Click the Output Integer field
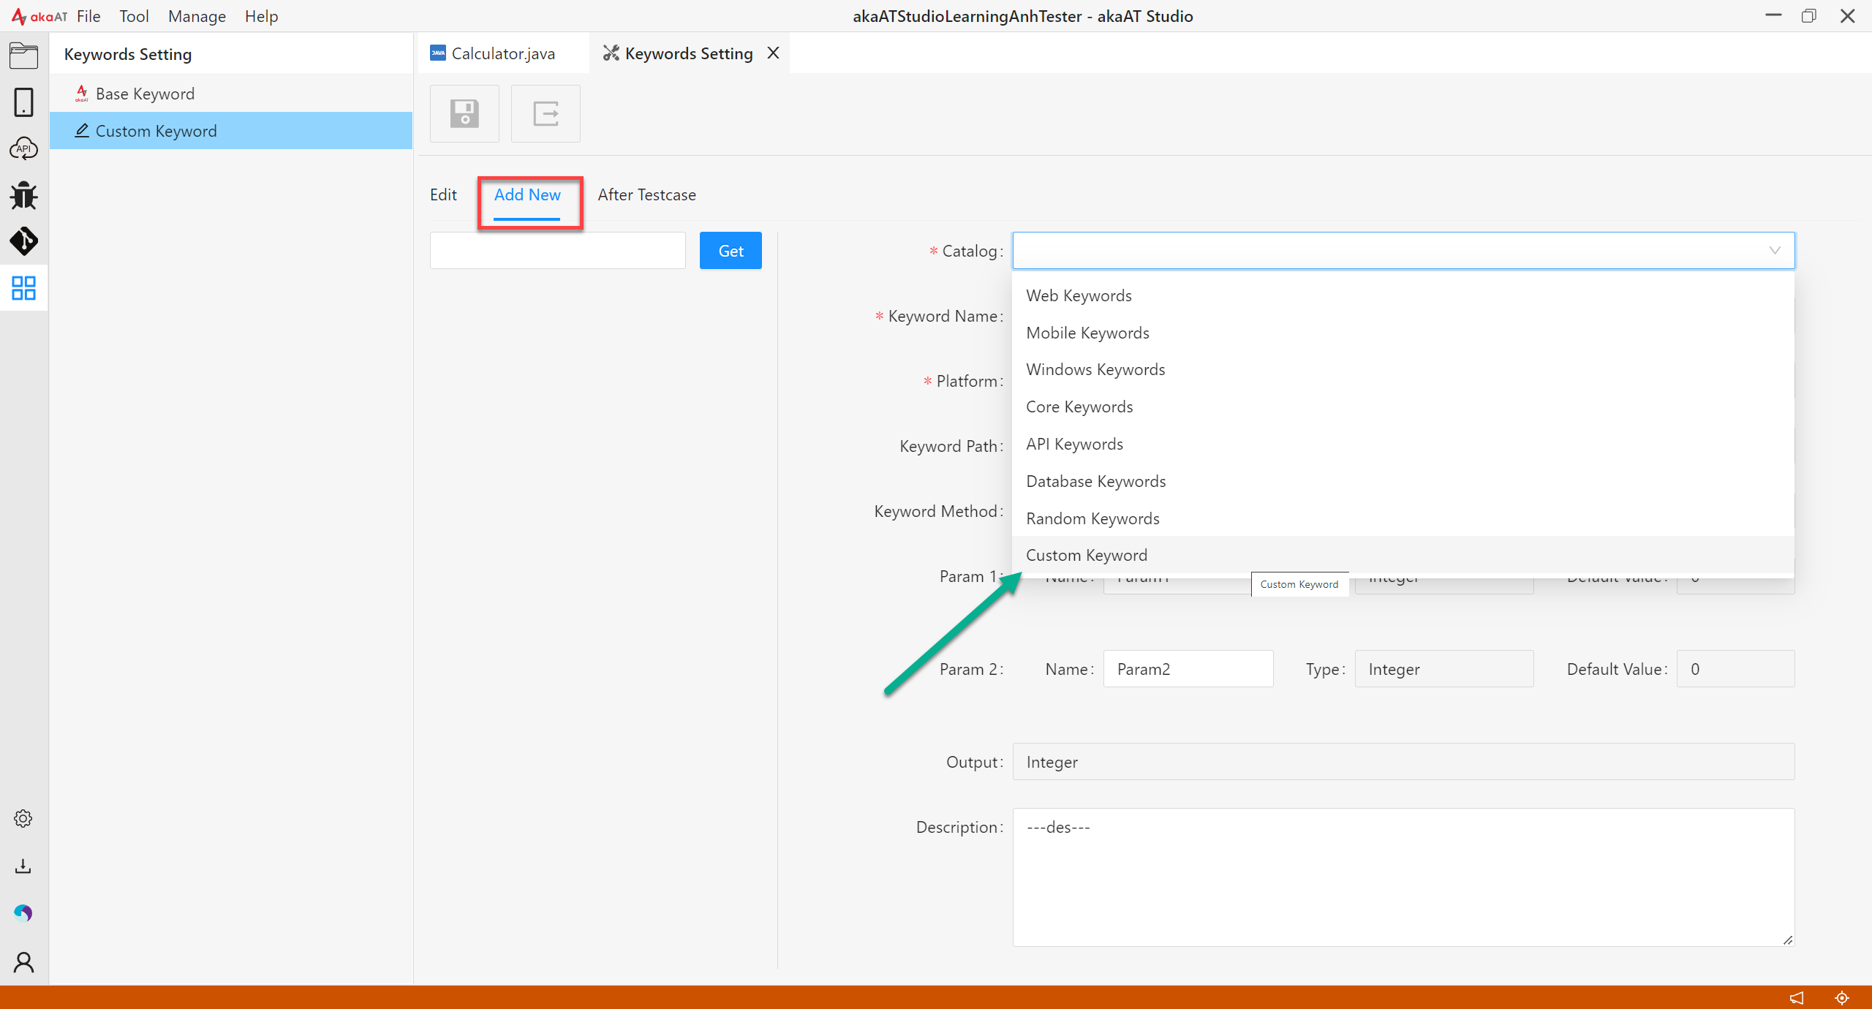This screenshot has height=1009, width=1872. [1403, 762]
